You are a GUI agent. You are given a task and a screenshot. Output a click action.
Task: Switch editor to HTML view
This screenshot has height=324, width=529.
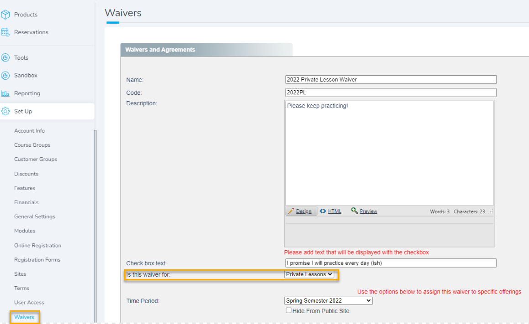[330, 211]
